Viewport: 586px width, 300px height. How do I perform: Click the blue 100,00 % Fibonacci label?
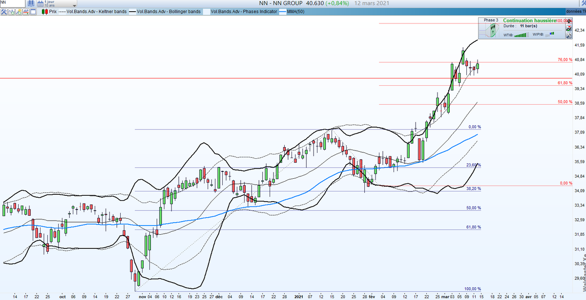(x=472, y=289)
